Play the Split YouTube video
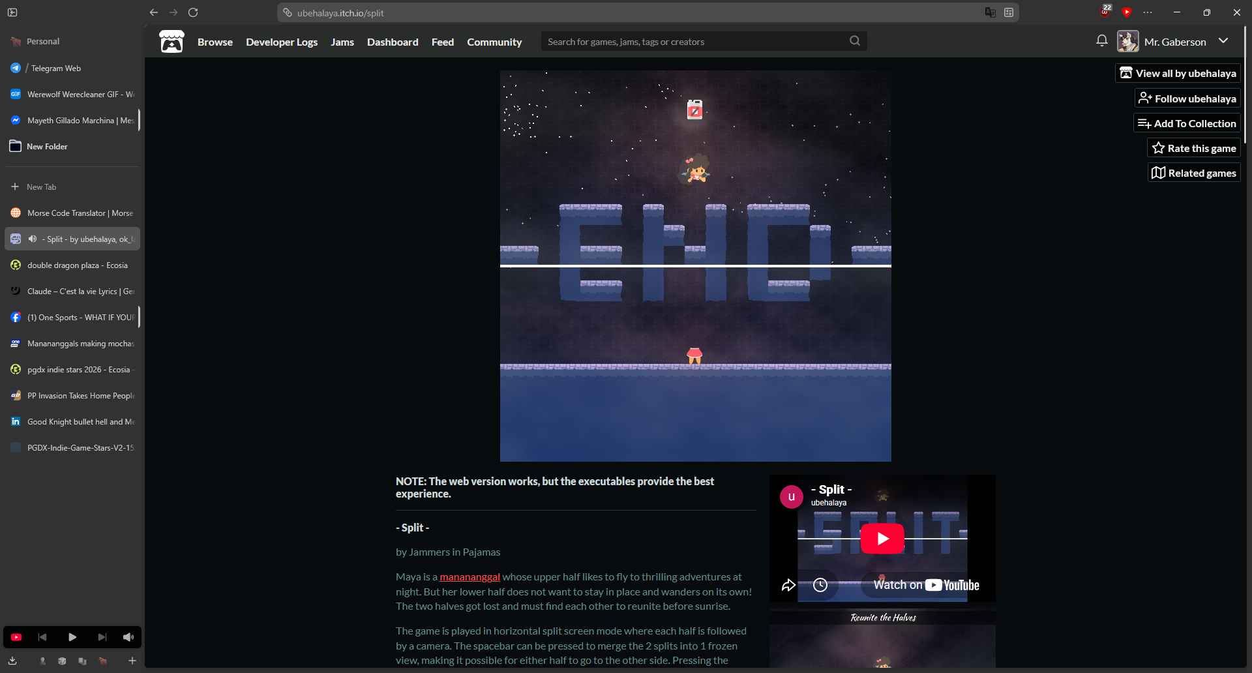The image size is (1252, 673). pos(882,539)
